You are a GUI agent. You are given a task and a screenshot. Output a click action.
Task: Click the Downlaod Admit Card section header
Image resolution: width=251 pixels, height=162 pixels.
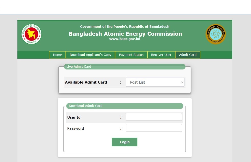85,106
